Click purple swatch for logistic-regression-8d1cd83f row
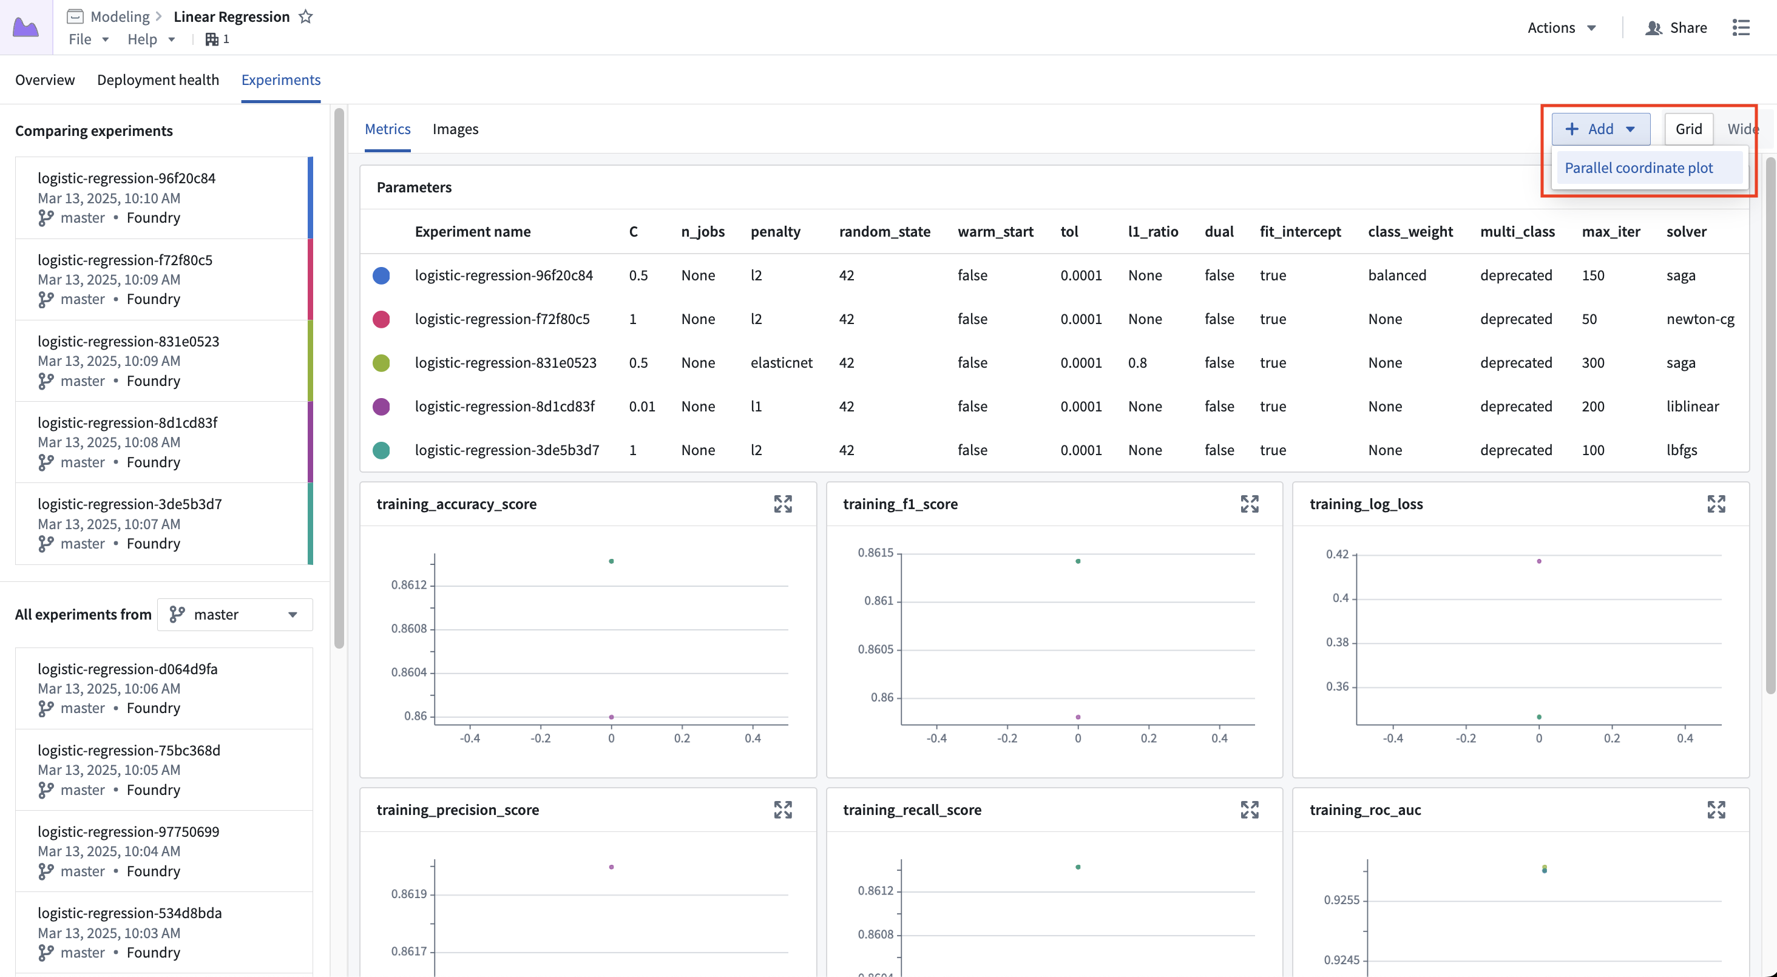Viewport: 1777px width, 977px height. coord(381,407)
